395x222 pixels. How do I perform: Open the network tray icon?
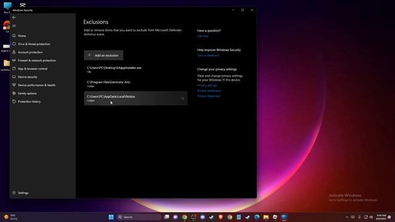tap(365, 217)
